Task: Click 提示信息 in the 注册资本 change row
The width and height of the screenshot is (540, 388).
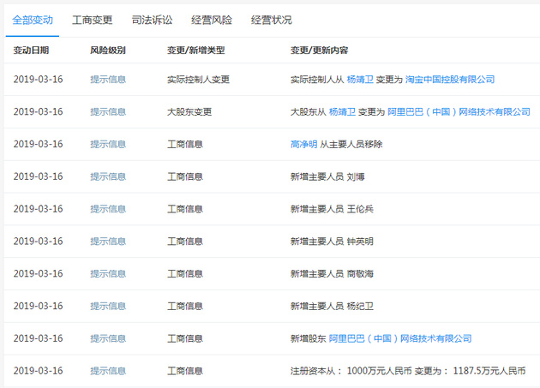Action: [x=108, y=371]
